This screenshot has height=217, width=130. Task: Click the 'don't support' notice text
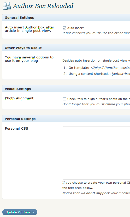click(98, 193)
